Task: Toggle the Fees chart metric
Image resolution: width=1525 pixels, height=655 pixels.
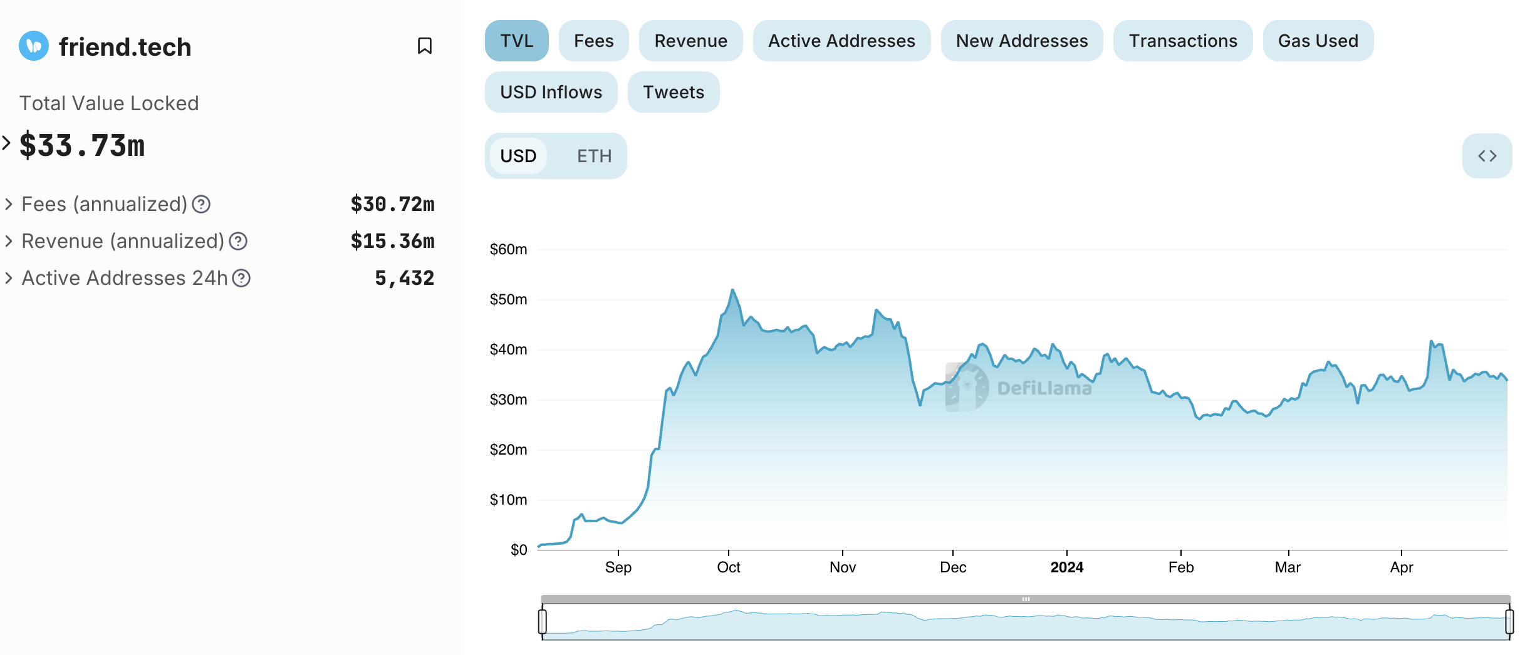Action: (594, 41)
